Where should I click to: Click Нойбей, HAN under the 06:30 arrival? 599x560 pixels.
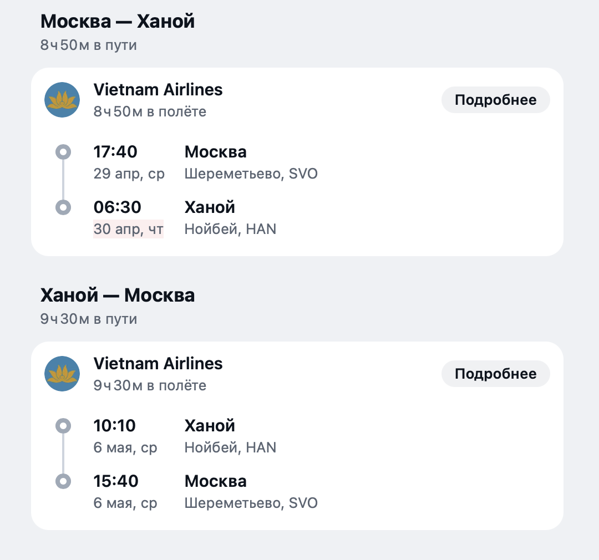[x=230, y=228]
